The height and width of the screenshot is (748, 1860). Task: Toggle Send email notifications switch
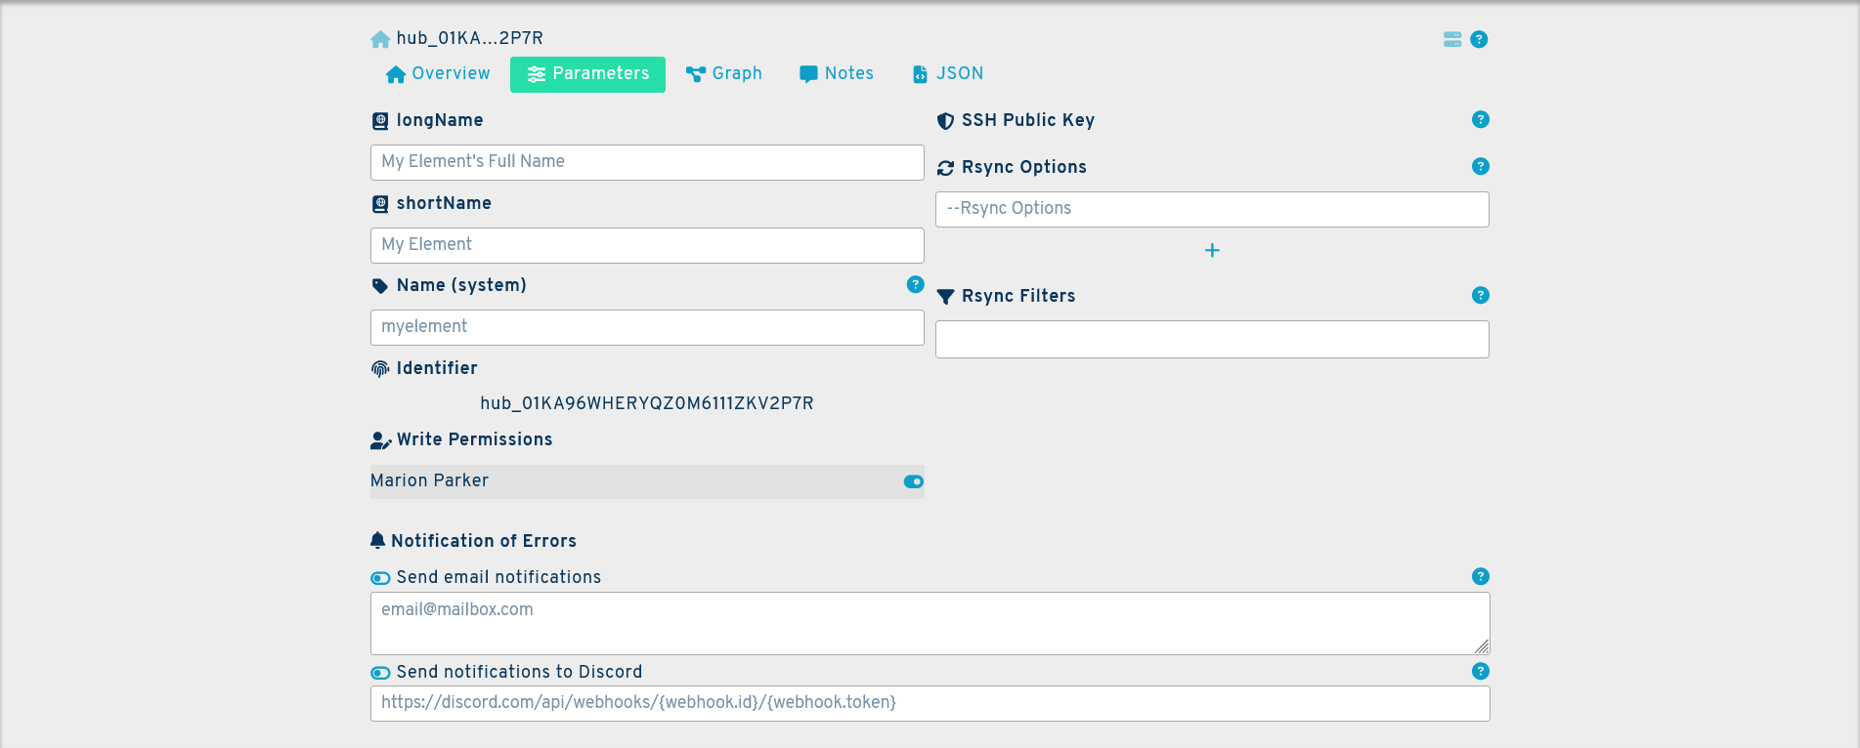[380, 578]
